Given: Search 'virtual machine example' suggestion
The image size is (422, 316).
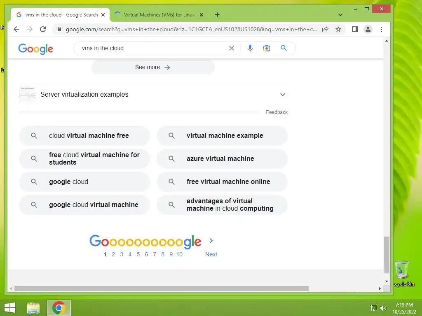Looking at the screenshot, I should (x=222, y=136).
